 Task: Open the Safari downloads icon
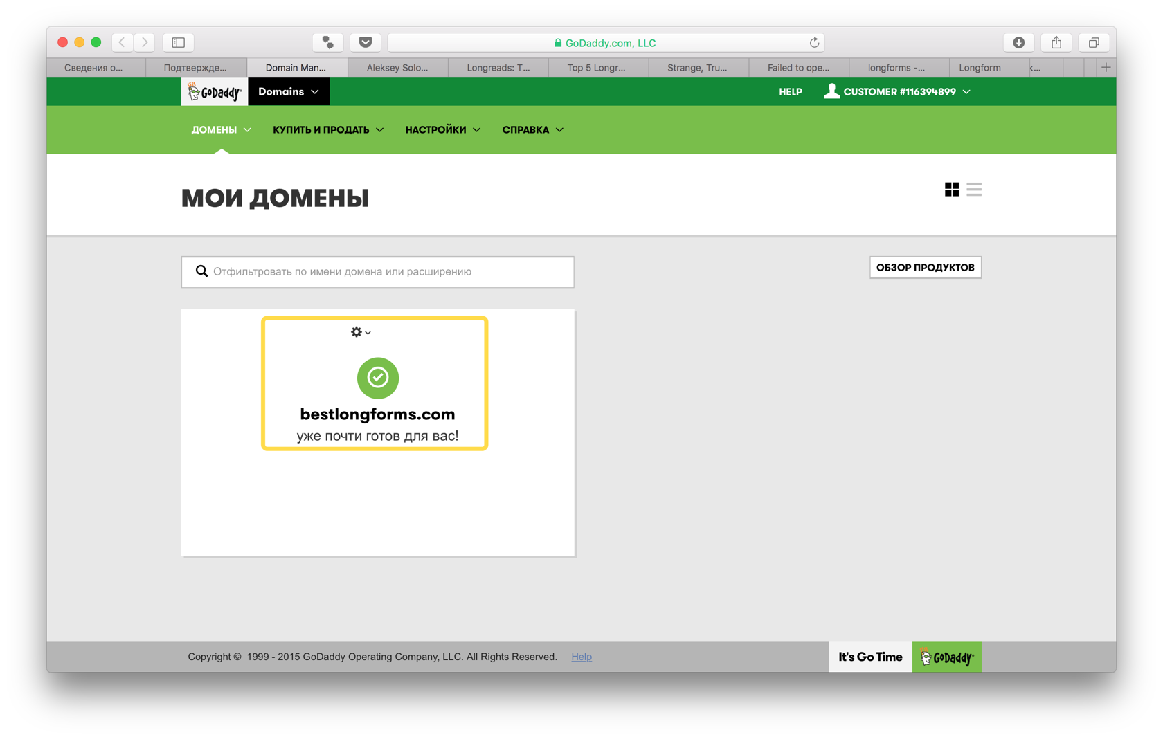pyautogui.click(x=1018, y=42)
